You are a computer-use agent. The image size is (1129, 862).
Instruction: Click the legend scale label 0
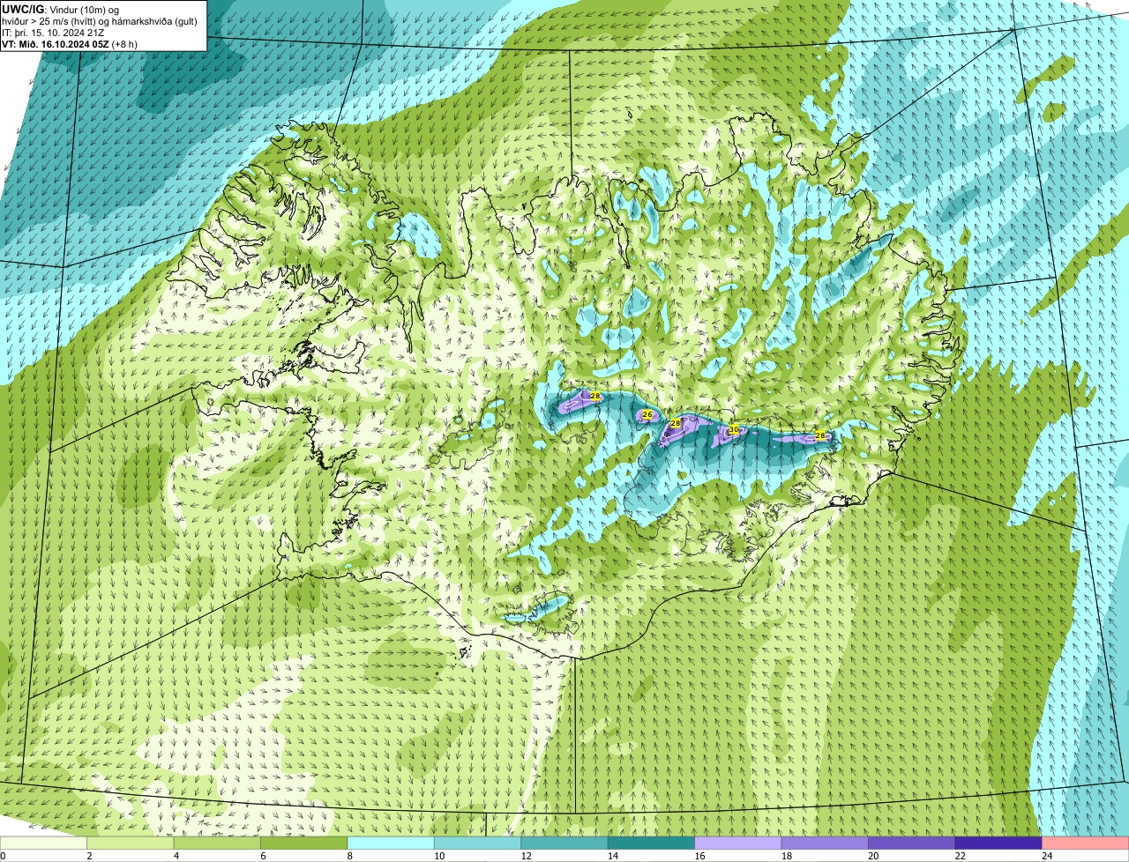click(3, 856)
